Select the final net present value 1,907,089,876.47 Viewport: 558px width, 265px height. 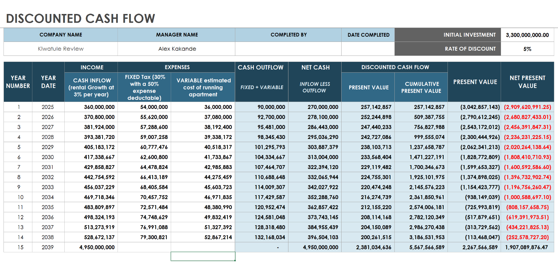point(527,248)
